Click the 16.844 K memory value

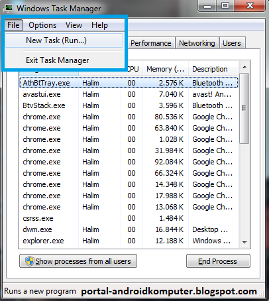(x=170, y=229)
